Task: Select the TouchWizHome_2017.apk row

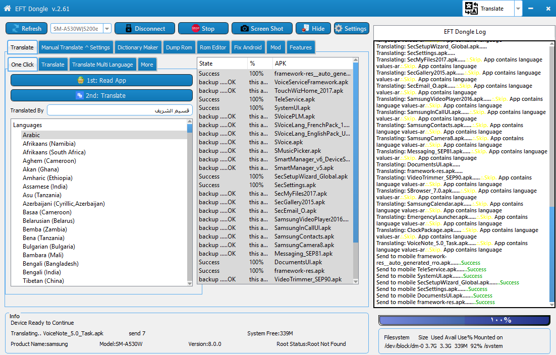Action: 275,91
